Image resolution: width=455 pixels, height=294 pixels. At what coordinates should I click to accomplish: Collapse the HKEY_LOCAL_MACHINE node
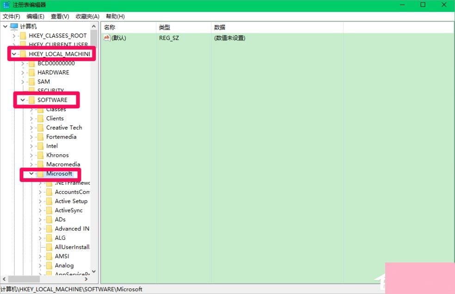pyautogui.click(x=14, y=54)
